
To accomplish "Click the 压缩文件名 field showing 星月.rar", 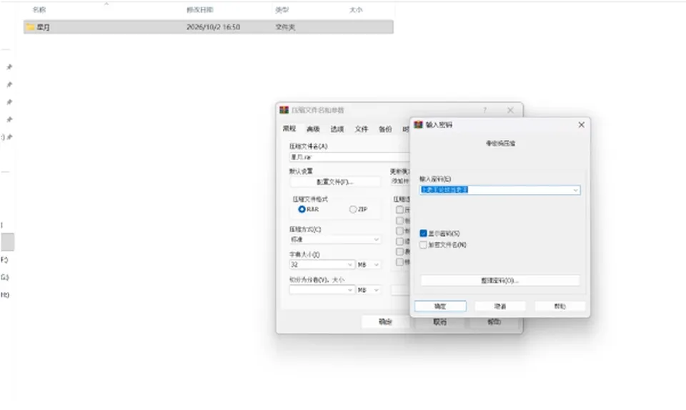I will (349, 157).
